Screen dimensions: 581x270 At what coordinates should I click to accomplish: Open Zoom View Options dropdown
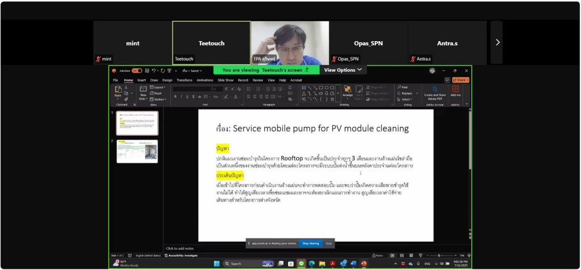343,70
